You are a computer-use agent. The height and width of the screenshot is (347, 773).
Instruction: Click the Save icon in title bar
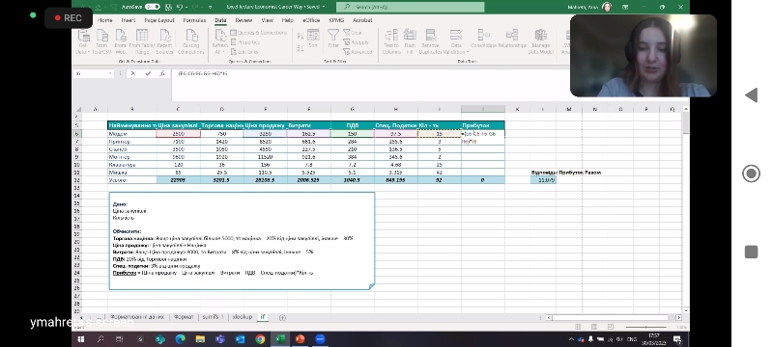tap(169, 7)
